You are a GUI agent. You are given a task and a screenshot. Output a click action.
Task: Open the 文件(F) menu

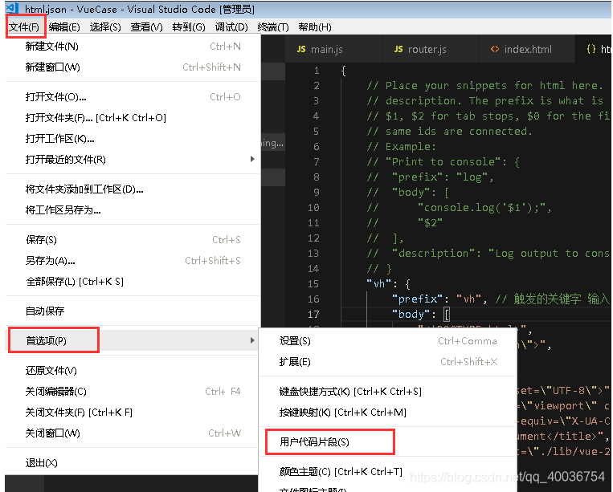(24, 27)
